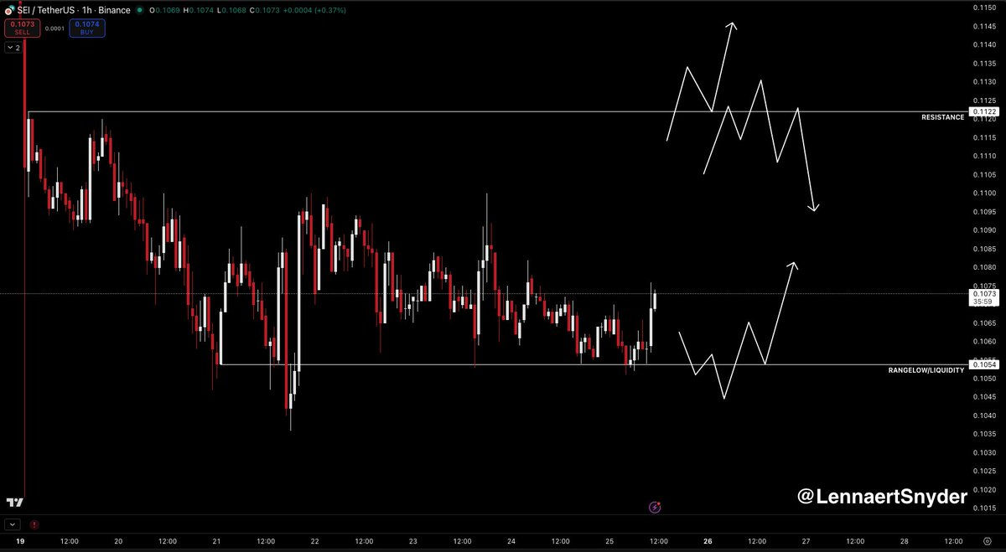Click the 0.1122 resistance price label
This screenshot has height=552, width=1006.
[x=983, y=111]
